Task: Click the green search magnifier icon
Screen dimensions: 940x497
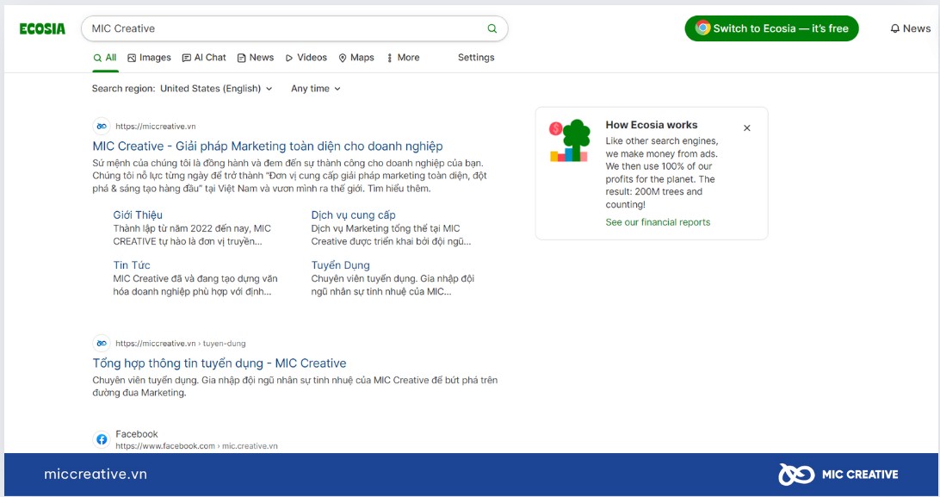Action: pyautogui.click(x=492, y=28)
